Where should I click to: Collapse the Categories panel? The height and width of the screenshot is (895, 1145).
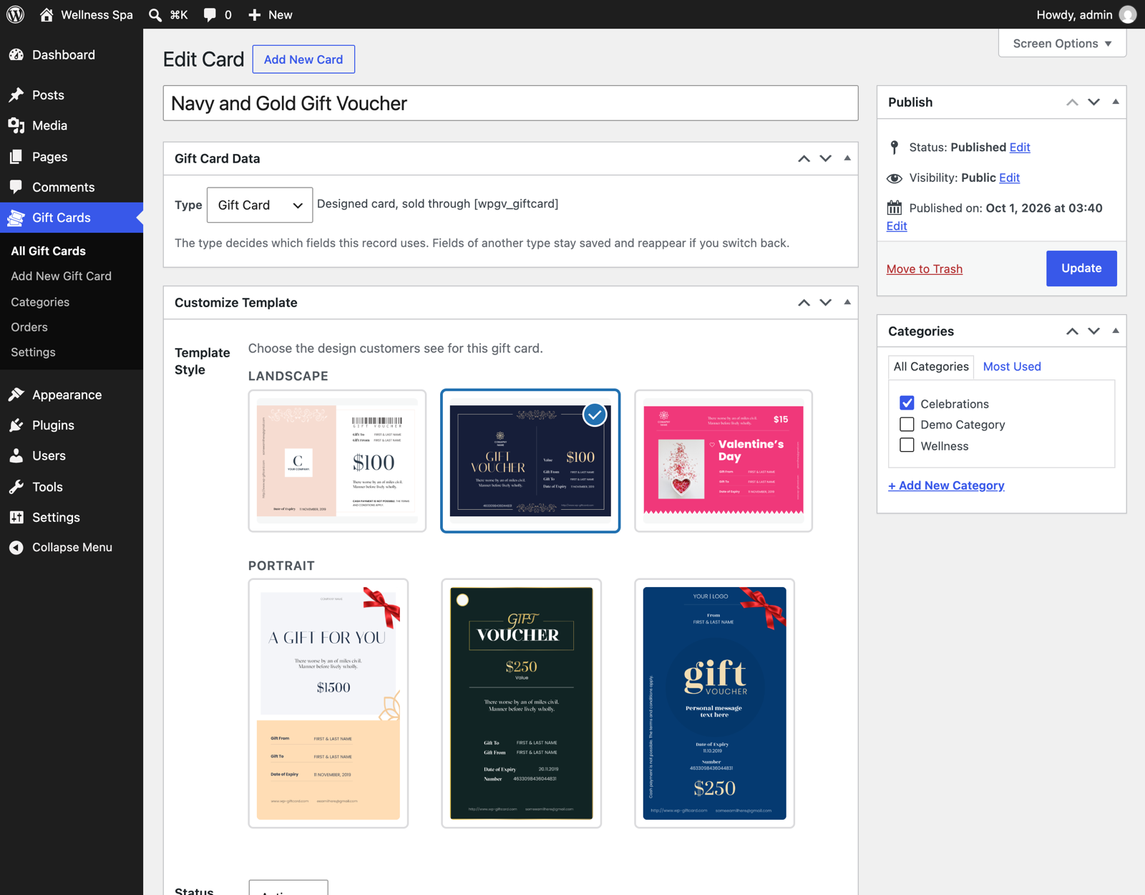coord(1116,331)
